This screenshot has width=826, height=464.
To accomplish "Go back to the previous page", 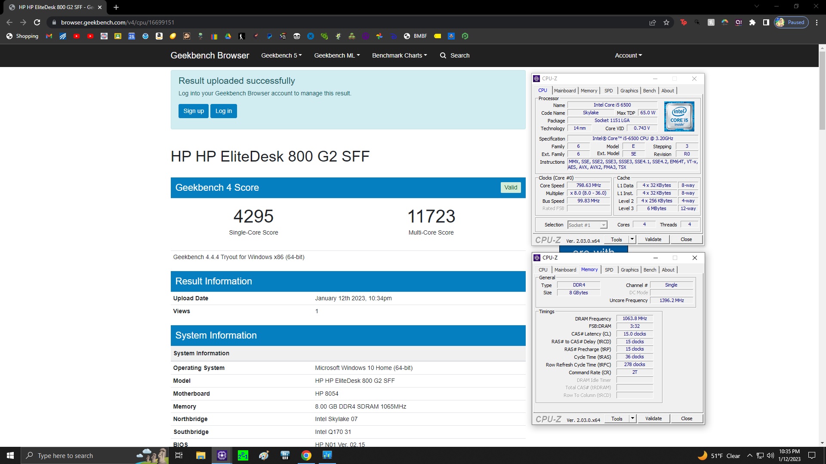I will click(x=9, y=22).
